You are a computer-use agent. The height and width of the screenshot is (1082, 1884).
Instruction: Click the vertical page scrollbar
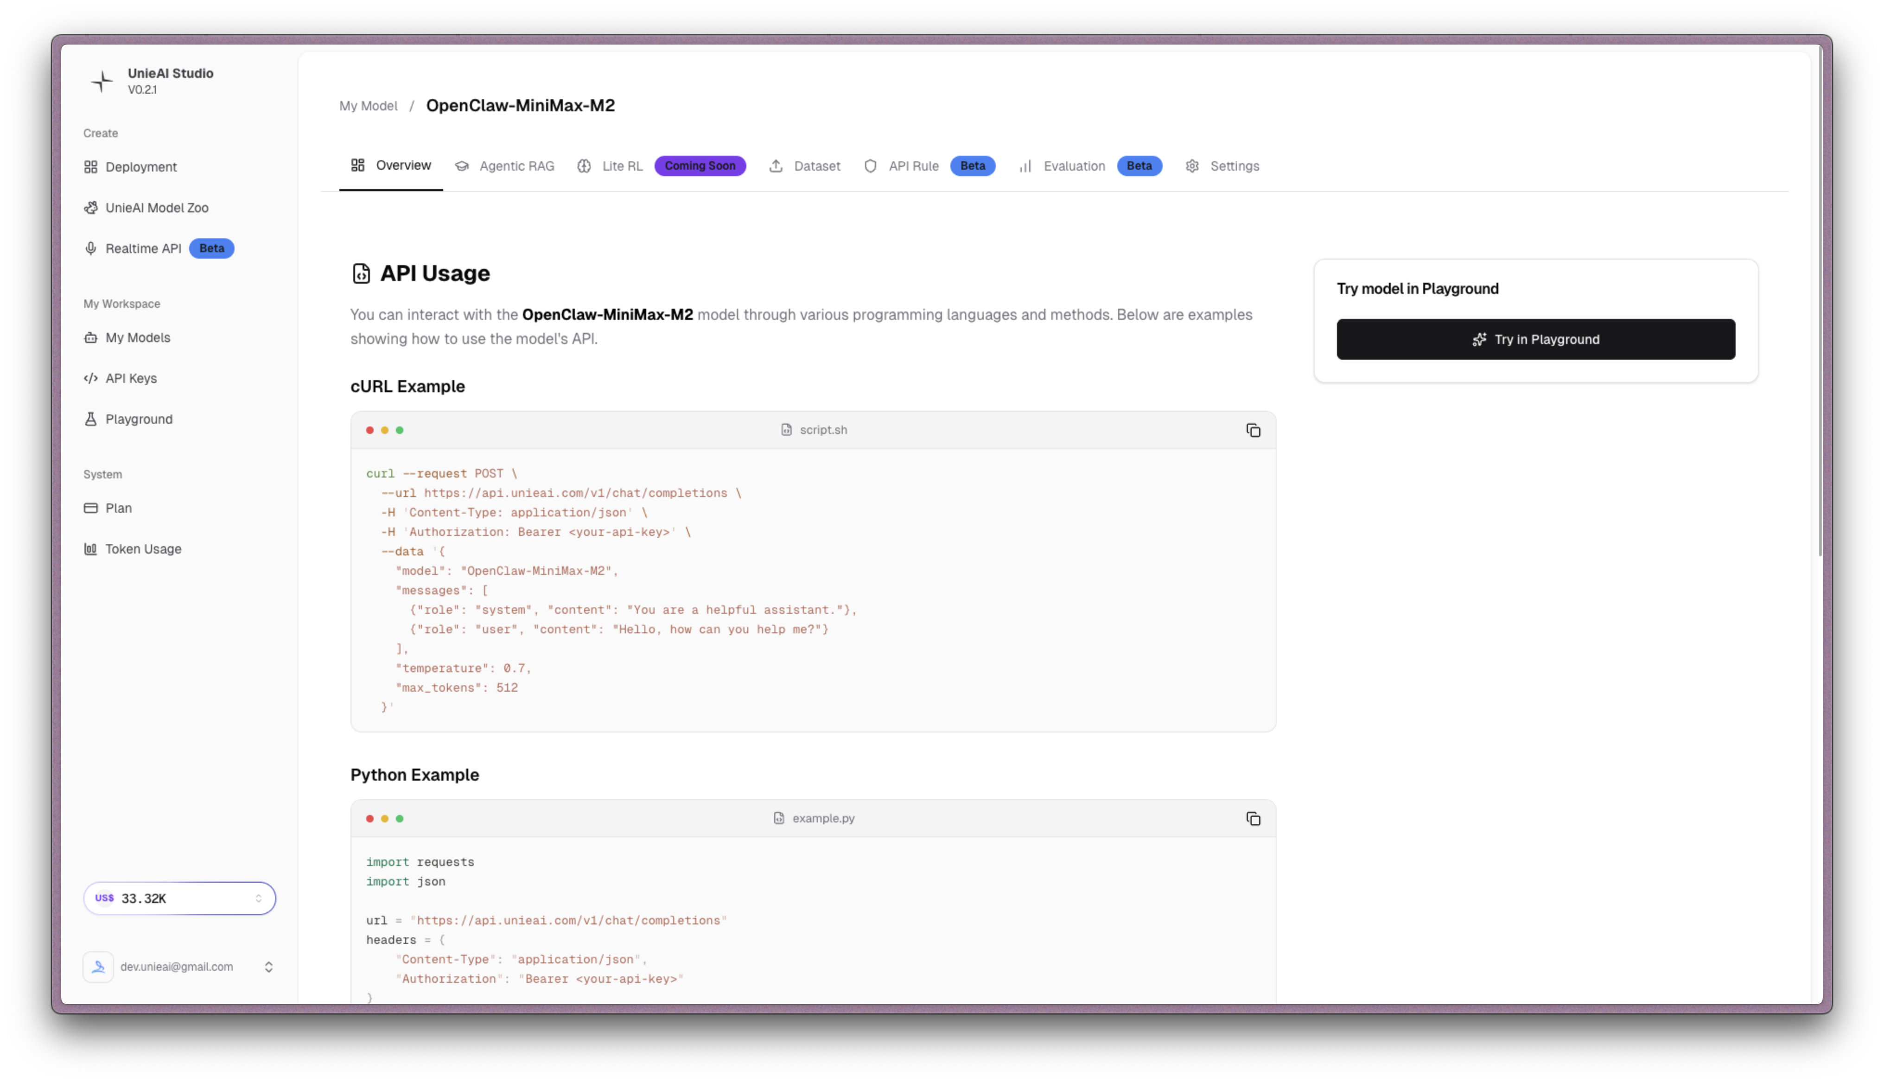coord(1820,297)
